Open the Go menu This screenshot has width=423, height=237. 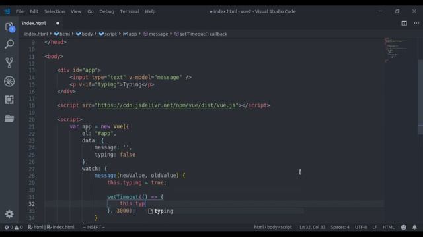point(91,11)
